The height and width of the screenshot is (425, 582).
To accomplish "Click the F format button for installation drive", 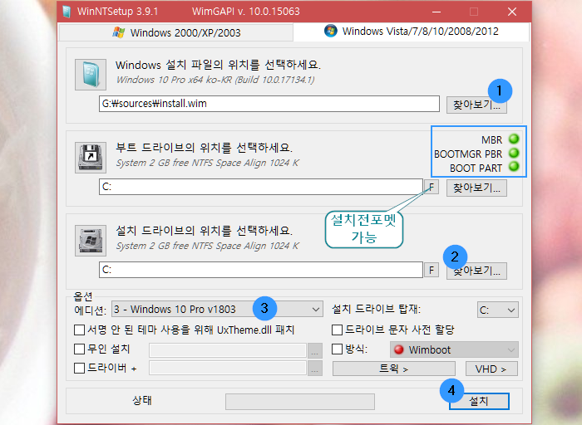I will tap(432, 270).
